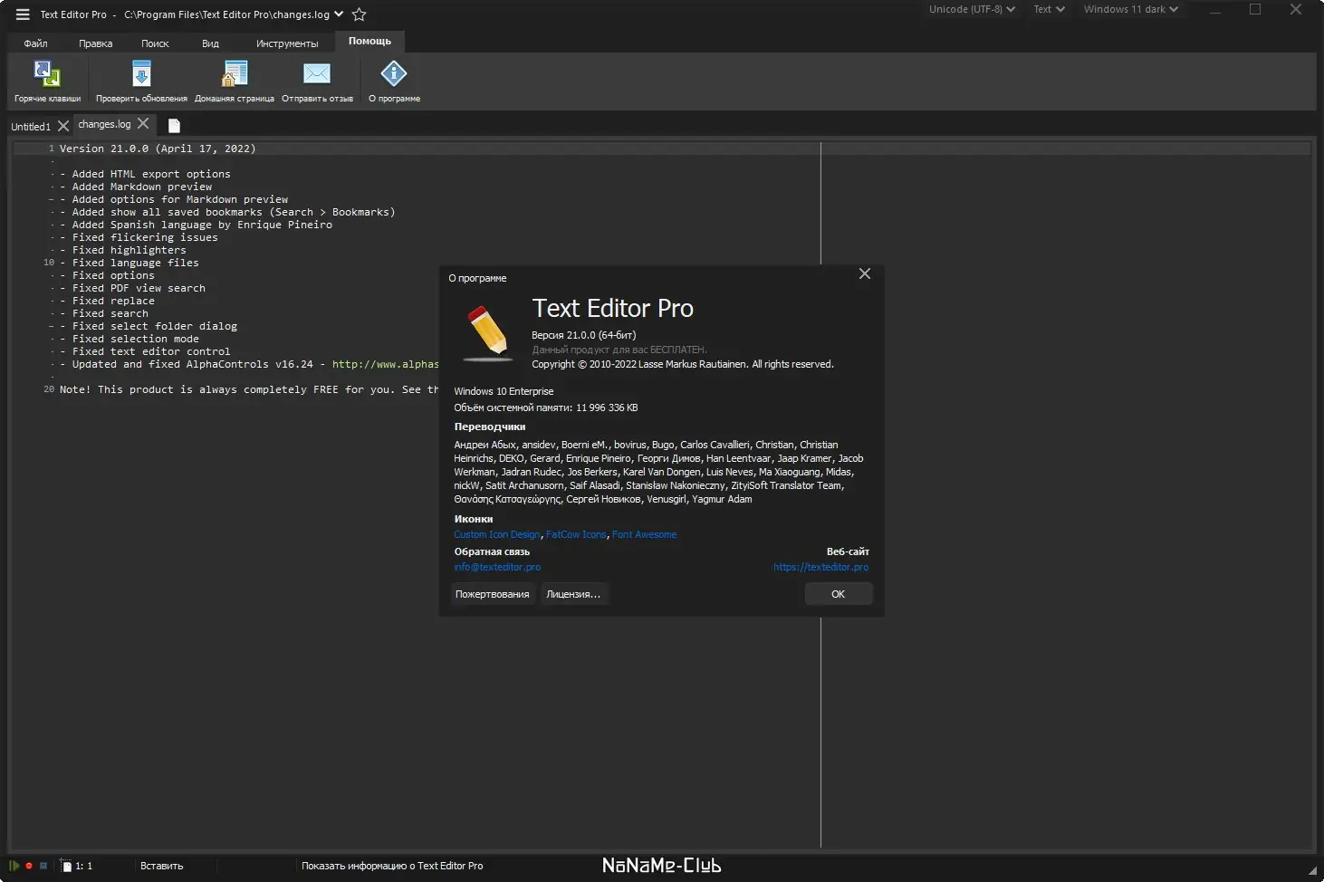The width and height of the screenshot is (1324, 882).
Task: Close the changes.log tab
Action: point(143,124)
